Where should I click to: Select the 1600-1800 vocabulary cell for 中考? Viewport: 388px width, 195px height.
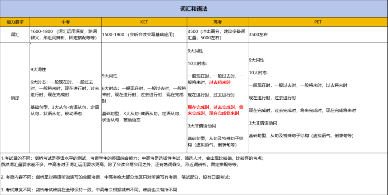pyautogui.click(x=66, y=35)
